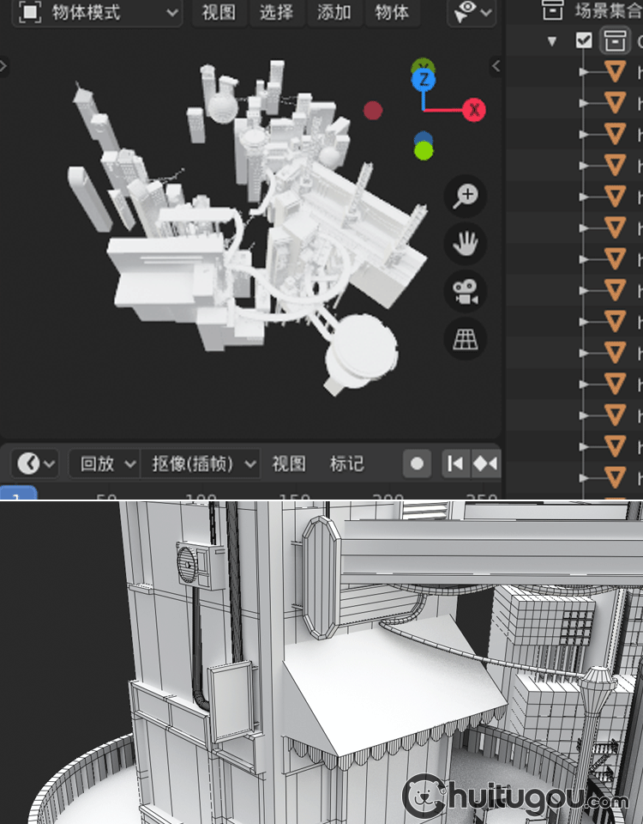
Task: Open the 回放 dropdown in the timeline
Action: point(105,463)
